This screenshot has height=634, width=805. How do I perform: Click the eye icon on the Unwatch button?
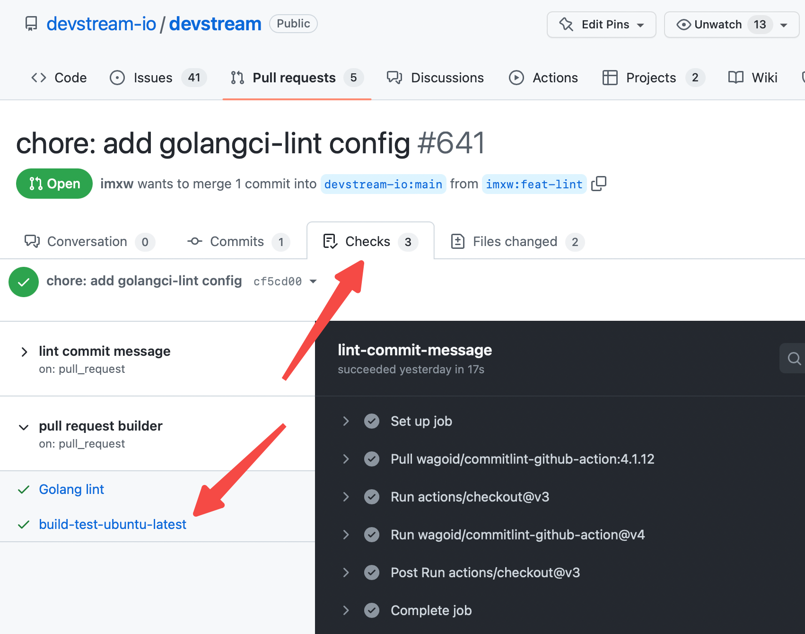click(682, 25)
